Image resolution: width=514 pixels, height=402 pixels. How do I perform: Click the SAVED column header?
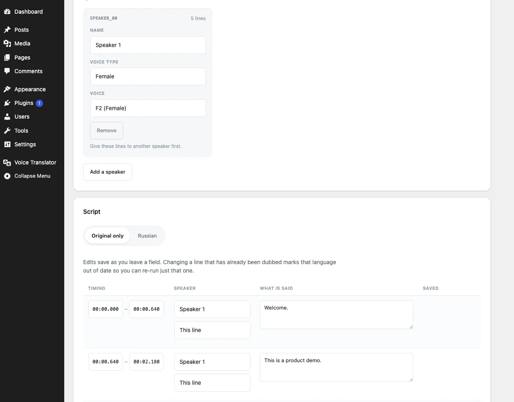(x=431, y=288)
